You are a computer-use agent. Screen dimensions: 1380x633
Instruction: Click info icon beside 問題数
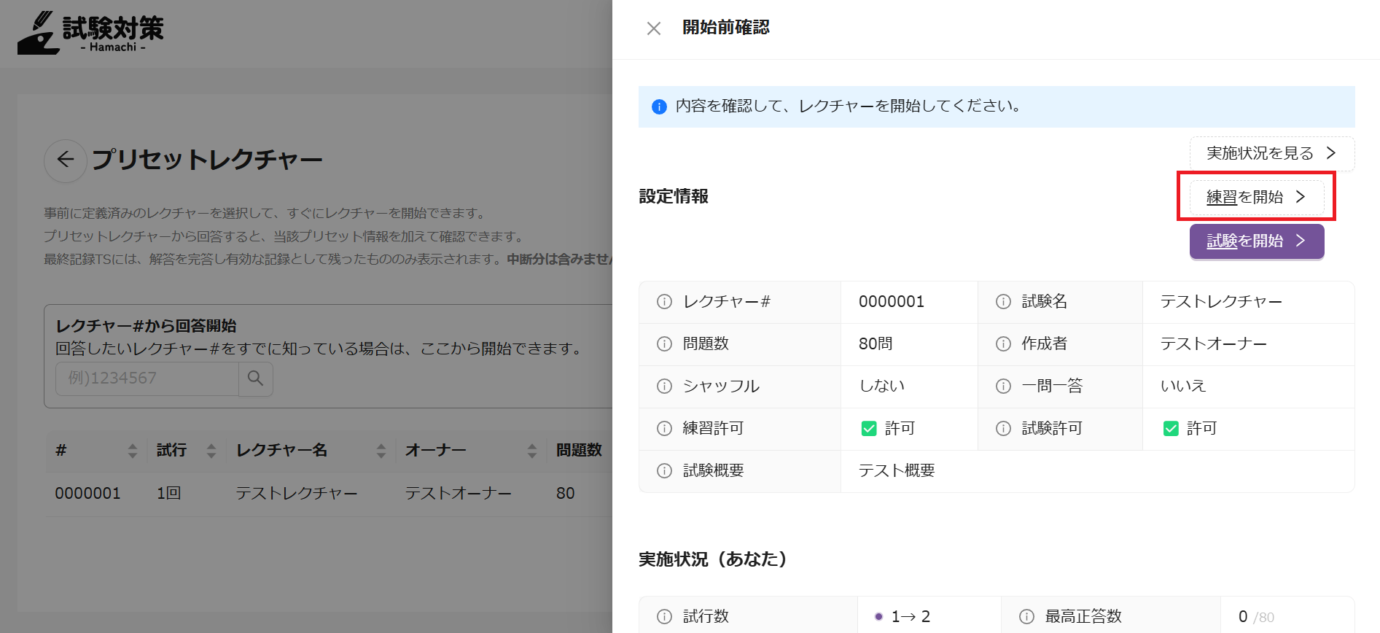pyautogui.click(x=664, y=344)
